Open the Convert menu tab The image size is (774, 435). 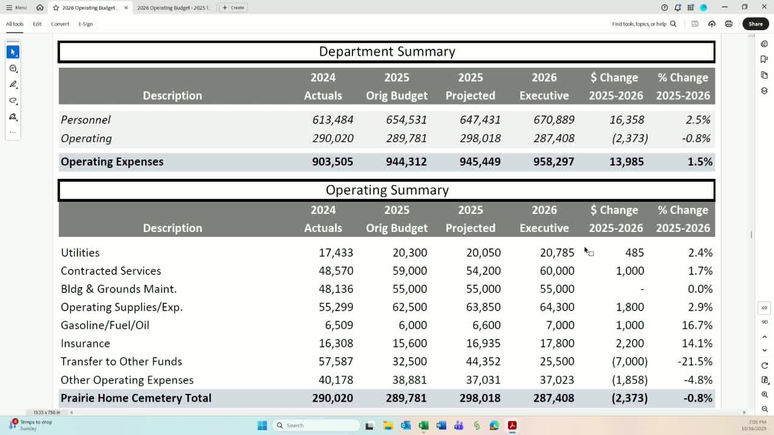[60, 24]
